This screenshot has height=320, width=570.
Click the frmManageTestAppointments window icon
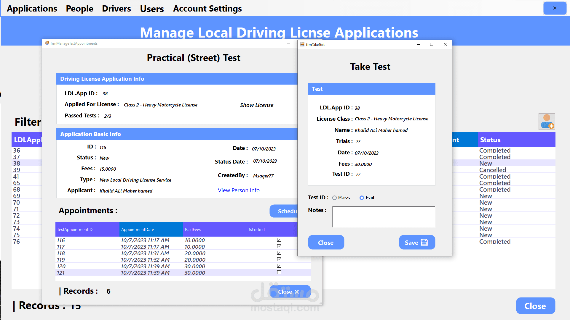tap(47, 43)
